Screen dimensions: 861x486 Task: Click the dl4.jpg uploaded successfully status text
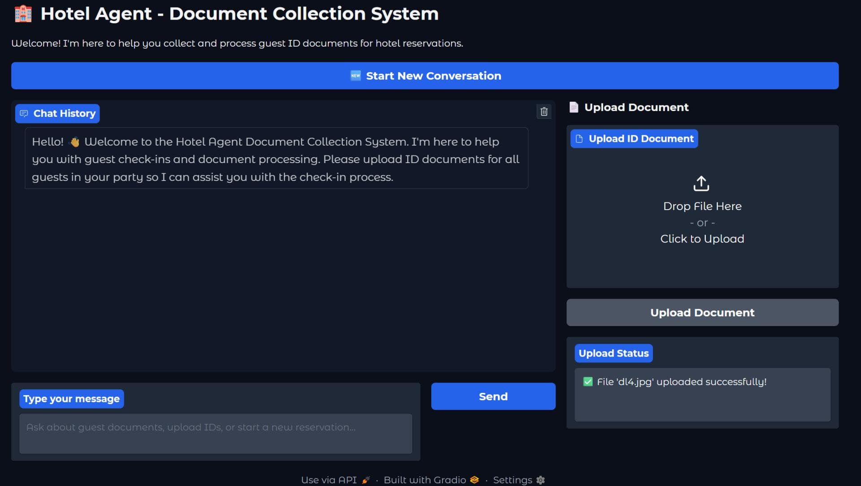(x=682, y=382)
